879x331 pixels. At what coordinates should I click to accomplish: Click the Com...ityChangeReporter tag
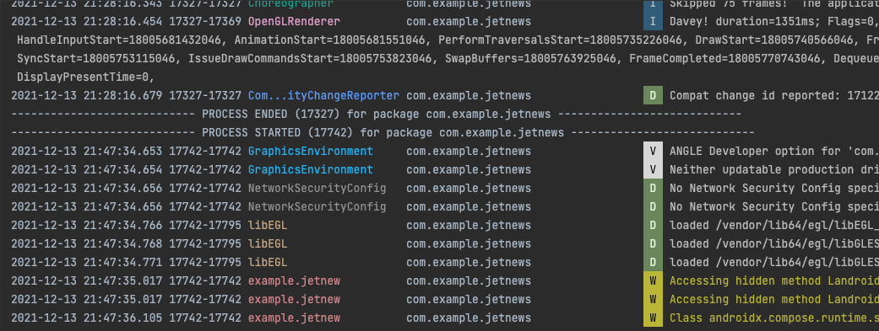[x=323, y=96]
